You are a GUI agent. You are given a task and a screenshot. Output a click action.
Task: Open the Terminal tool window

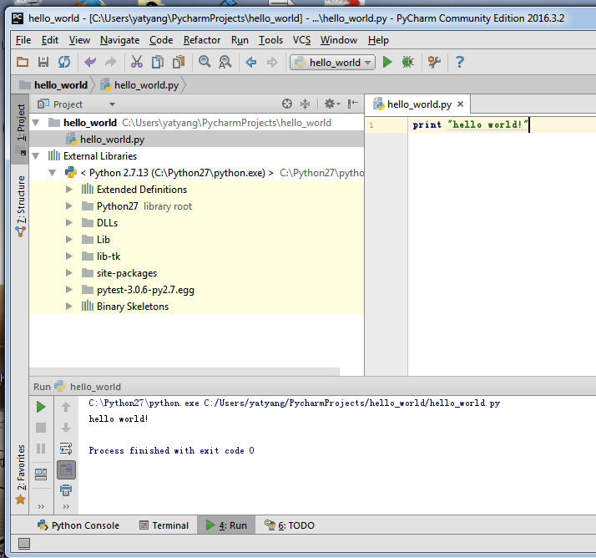click(164, 525)
